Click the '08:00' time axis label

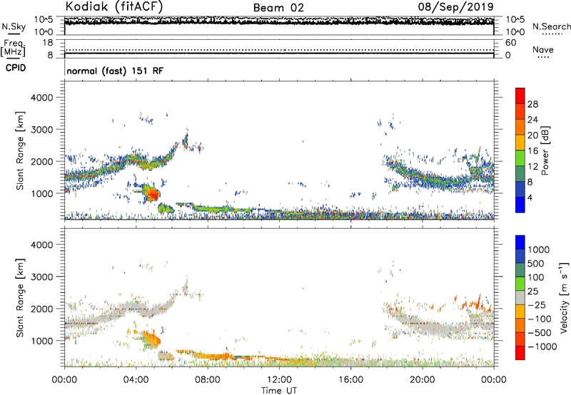pos(208,380)
